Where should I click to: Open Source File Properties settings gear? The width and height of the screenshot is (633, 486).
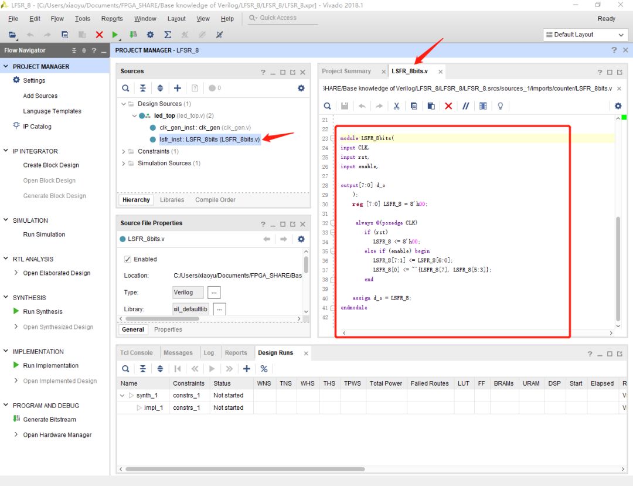coord(301,239)
